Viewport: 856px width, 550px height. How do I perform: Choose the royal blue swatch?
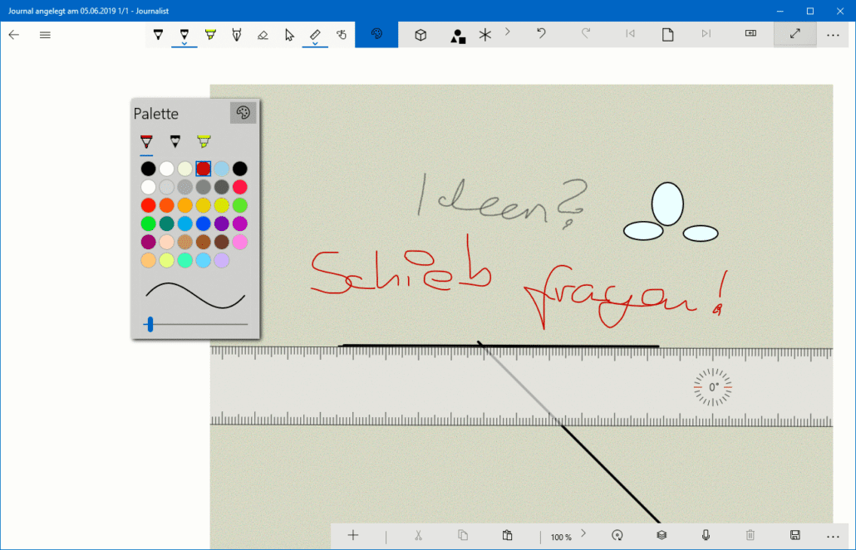click(203, 223)
